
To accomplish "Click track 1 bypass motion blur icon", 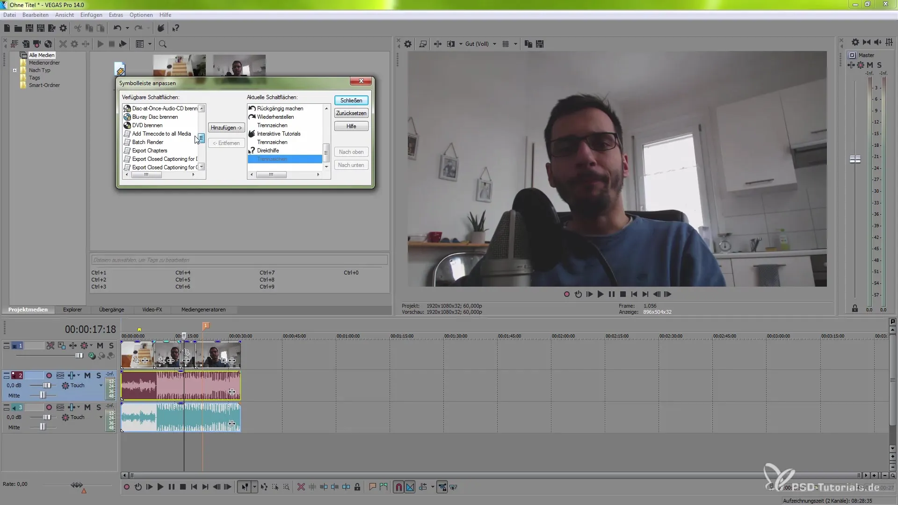I will tap(50, 346).
